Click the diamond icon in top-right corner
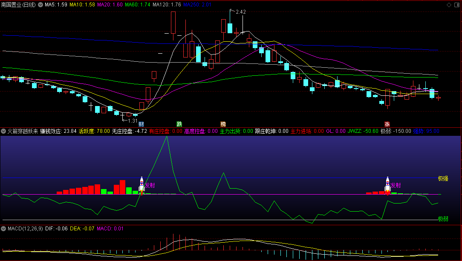The image size is (462, 261). [448, 5]
